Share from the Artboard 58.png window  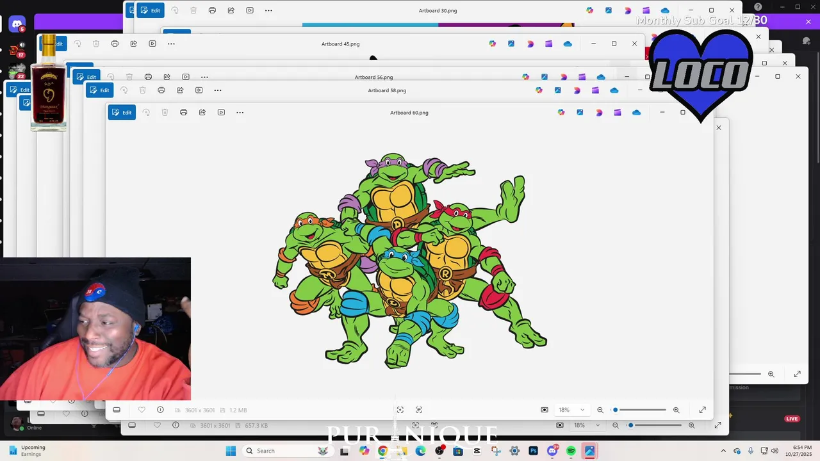(x=180, y=90)
